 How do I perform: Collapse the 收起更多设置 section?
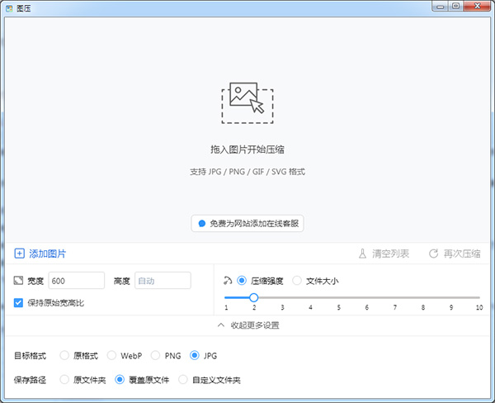247,325
